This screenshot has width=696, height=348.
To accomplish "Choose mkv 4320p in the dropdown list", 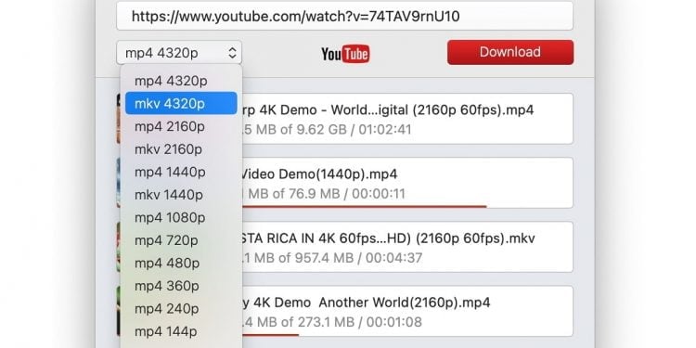I will [x=181, y=103].
